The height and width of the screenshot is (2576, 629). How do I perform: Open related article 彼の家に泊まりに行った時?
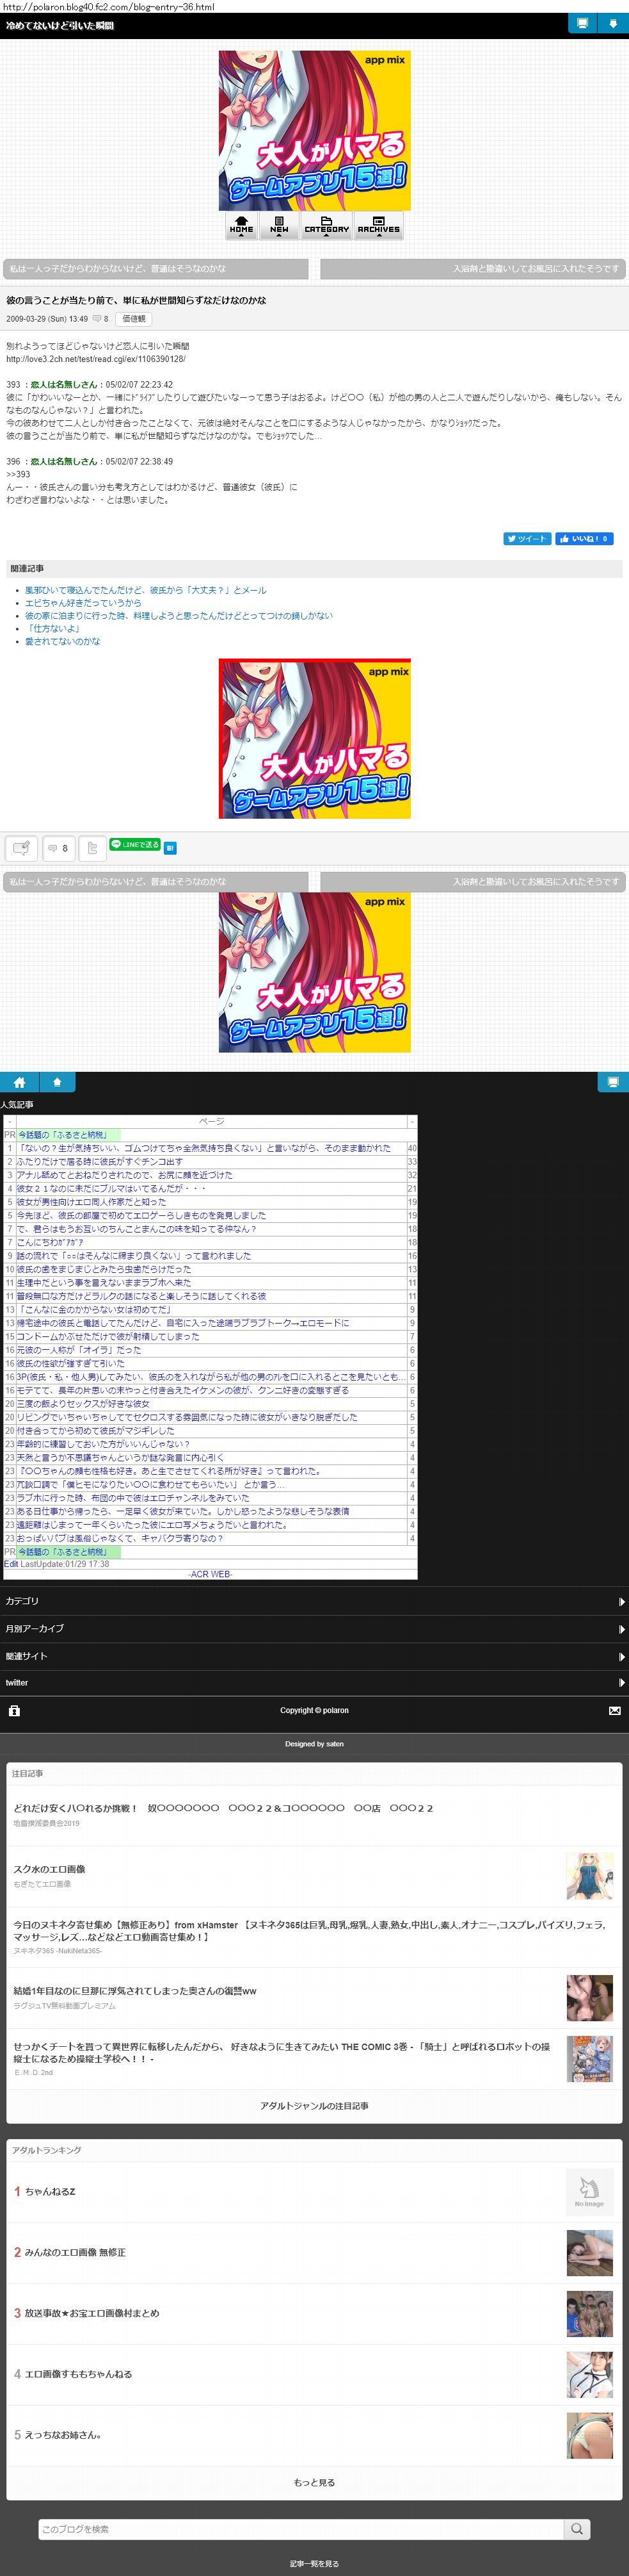(179, 616)
